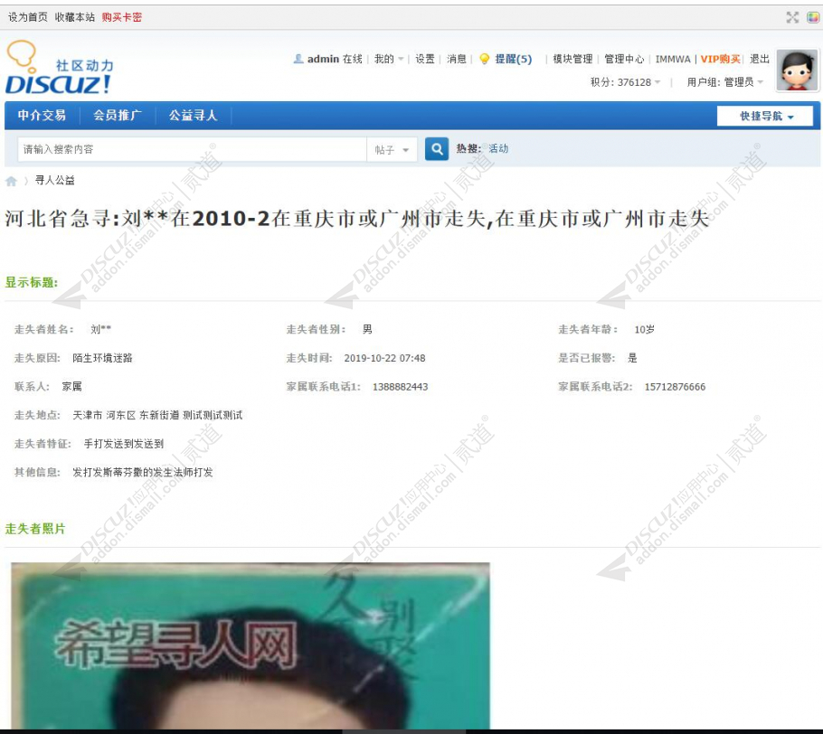Image resolution: width=823 pixels, height=734 pixels.
Task: Open the 会员推广 nav tab
Action: pos(118,116)
